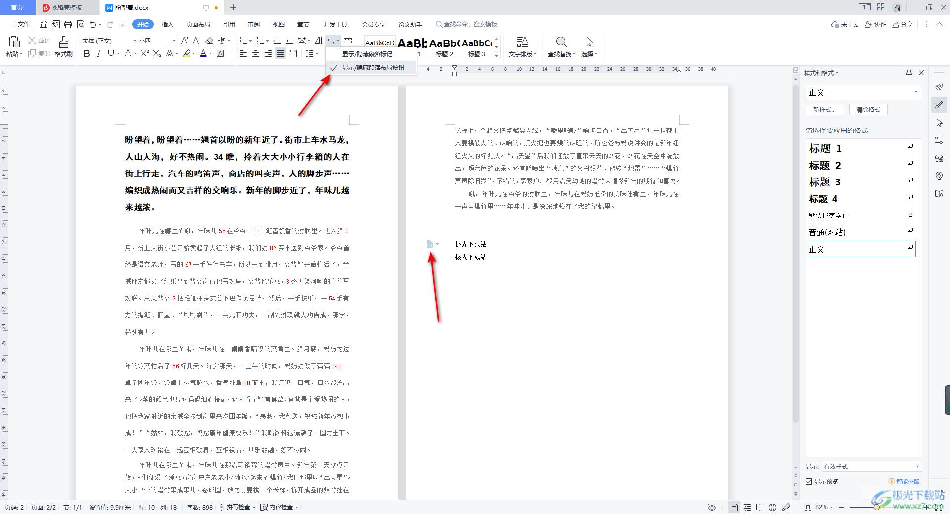Click 智能排版 link
950x514 pixels.
pyautogui.click(x=904, y=481)
